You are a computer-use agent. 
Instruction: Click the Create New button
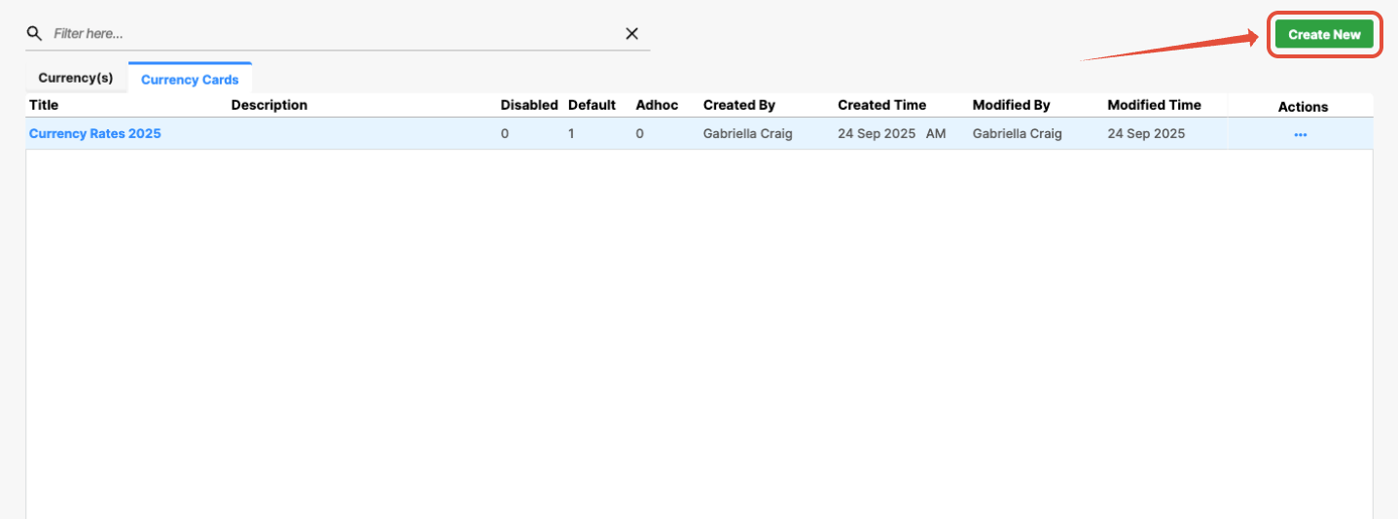[1324, 34]
